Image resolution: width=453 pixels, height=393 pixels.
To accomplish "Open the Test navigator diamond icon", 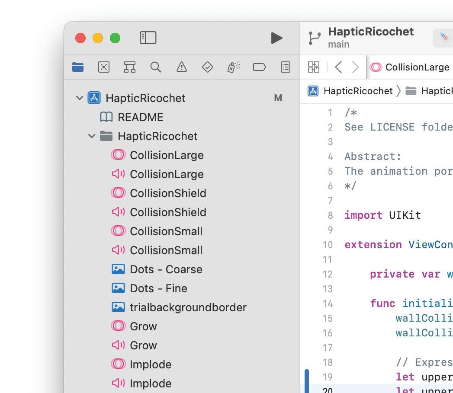I will coord(207,67).
